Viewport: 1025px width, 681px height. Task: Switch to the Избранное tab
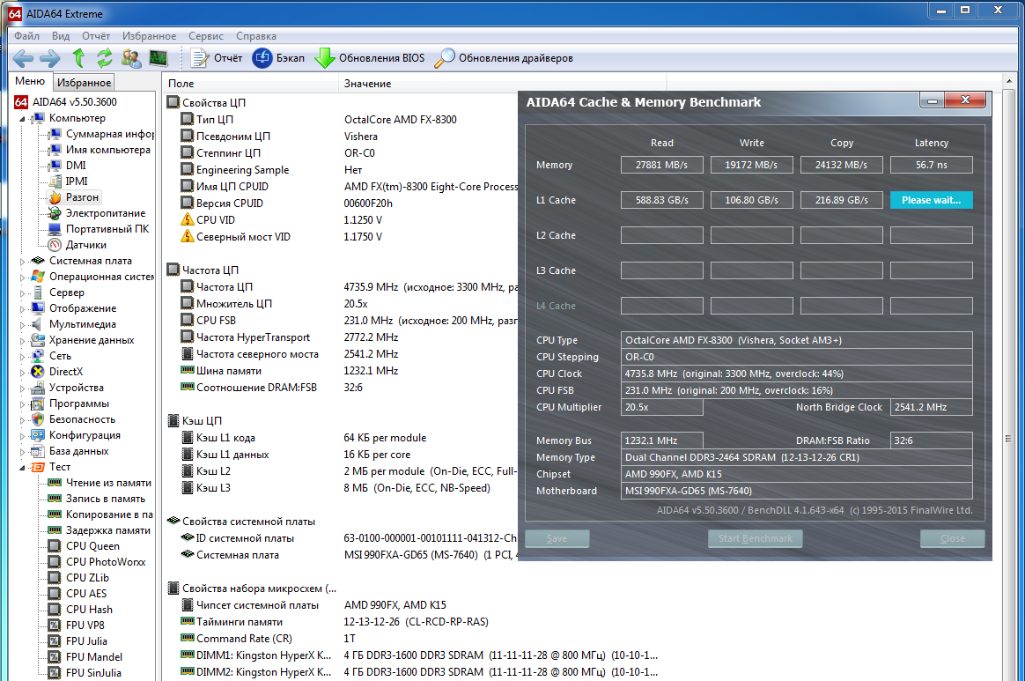(x=84, y=83)
